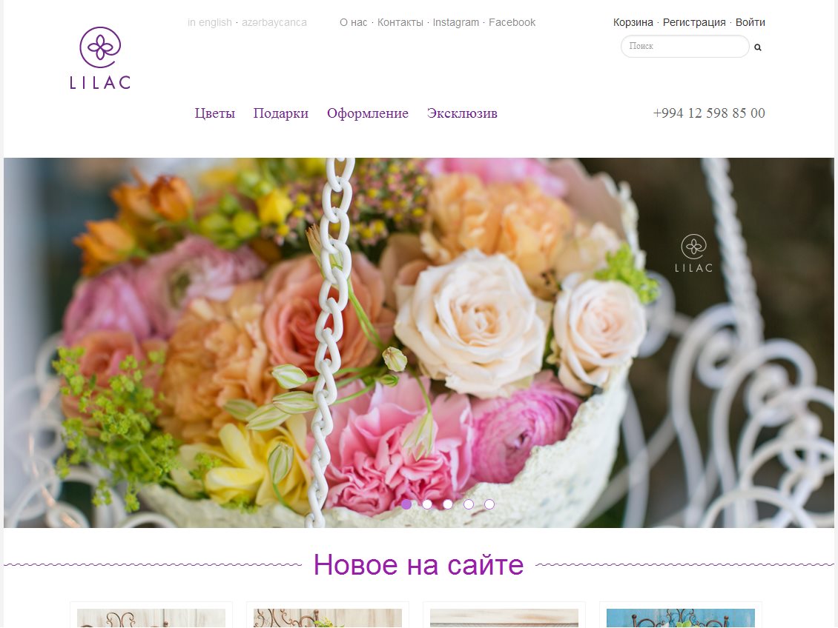Image resolution: width=838 pixels, height=628 pixels.
Task: Select the second carousel slide dot
Action: [427, 504]
